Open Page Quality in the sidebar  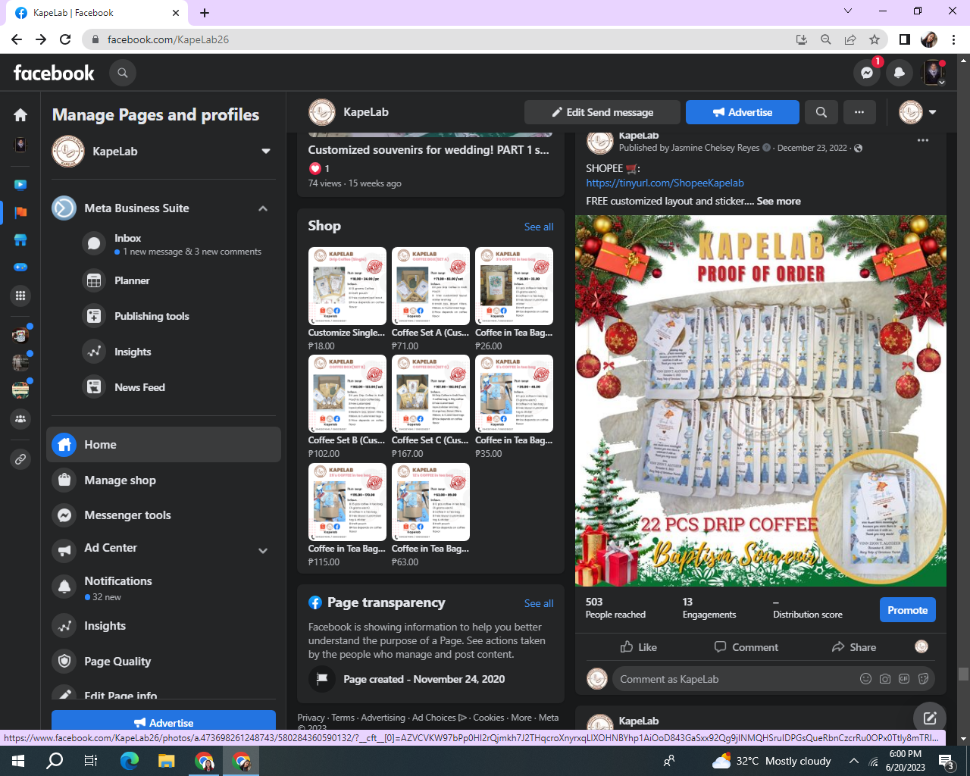(164, 662)
